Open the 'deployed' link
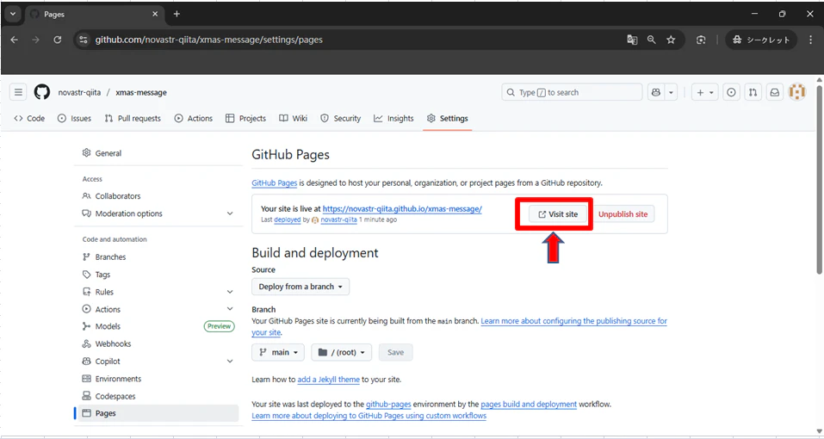Image resolution: width=824 pixels, height=439 pixels. click(288, 219)
